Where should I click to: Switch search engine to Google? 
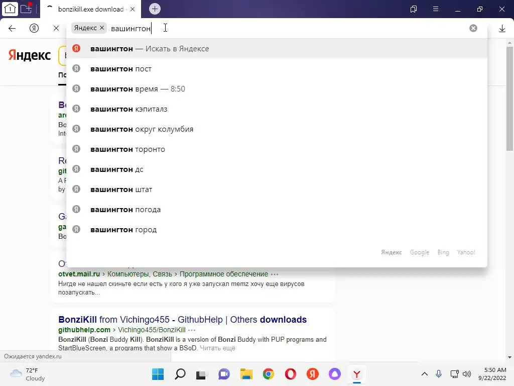coord(419,252)
